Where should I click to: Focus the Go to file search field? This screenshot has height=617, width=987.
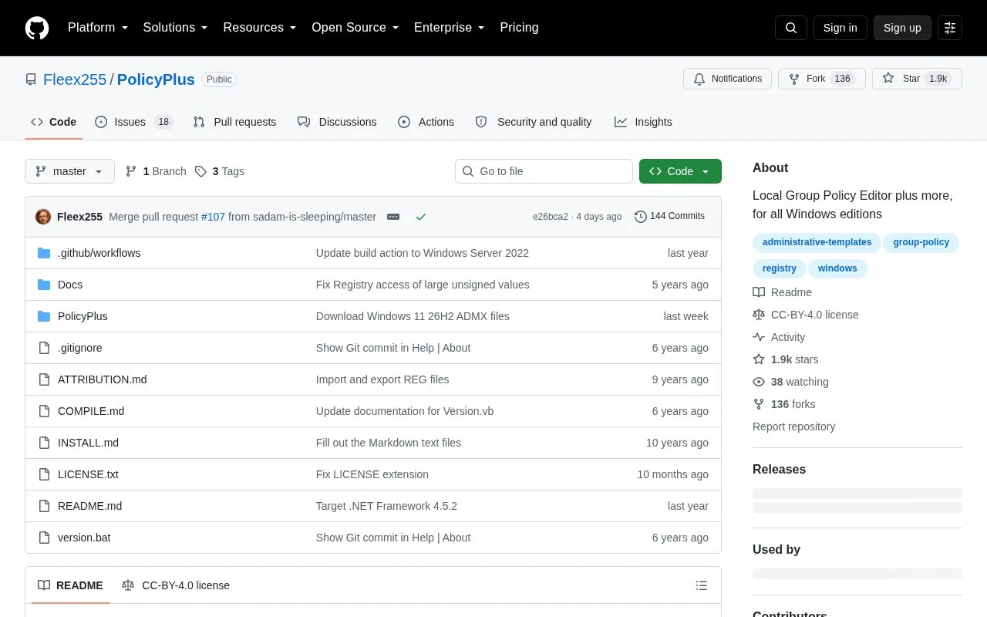click(544, 171)
